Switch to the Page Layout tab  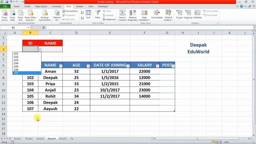pyautogui.click(x=41, y=6)
